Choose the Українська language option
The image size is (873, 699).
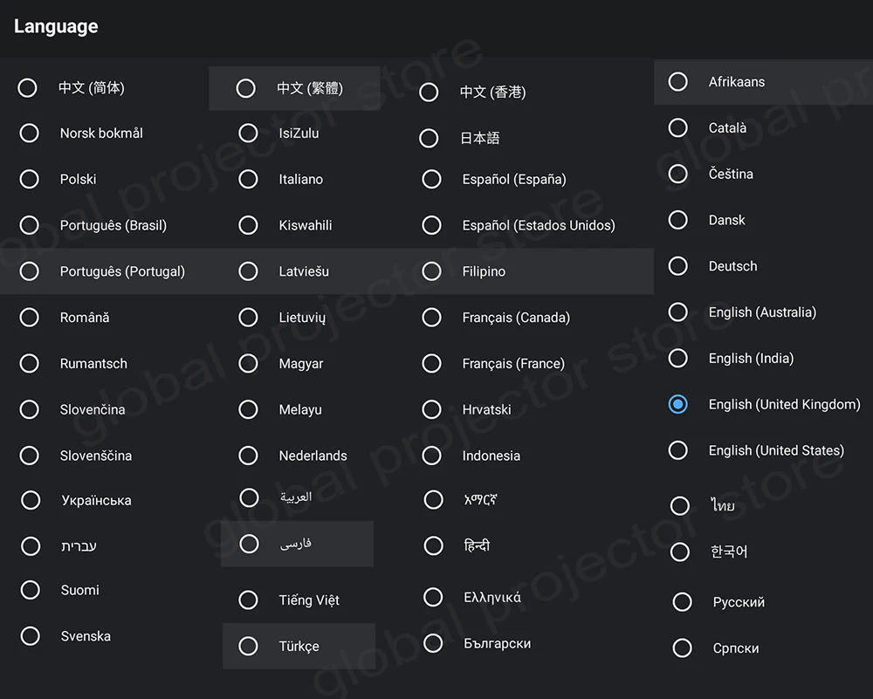tap(31, 500)
